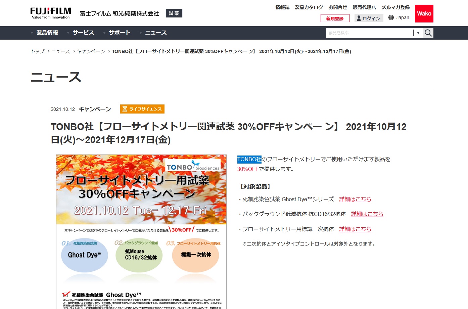Open 詳細はこちら for Ghost Dye series

[x=355, y=199]
